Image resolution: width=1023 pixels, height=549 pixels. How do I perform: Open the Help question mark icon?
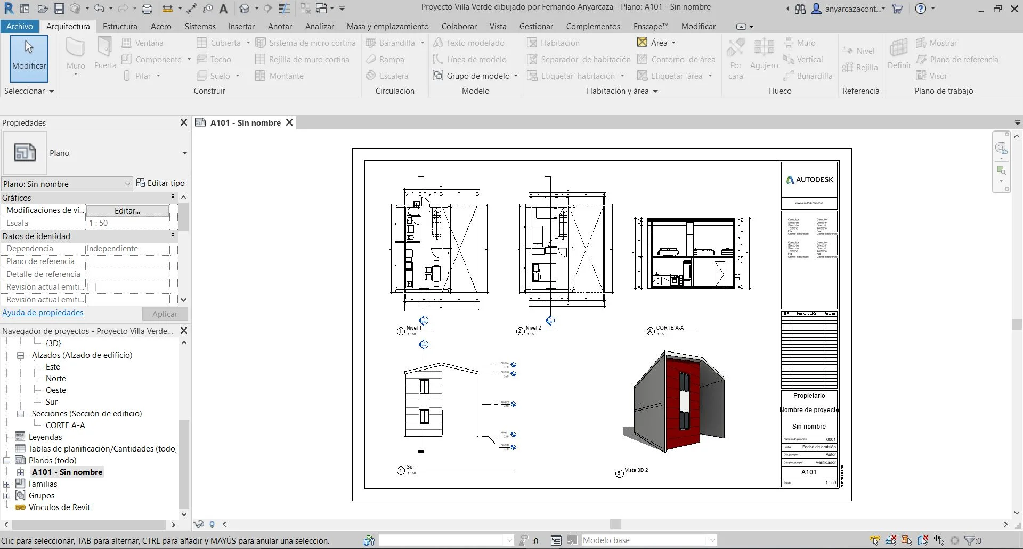(920, 9)
